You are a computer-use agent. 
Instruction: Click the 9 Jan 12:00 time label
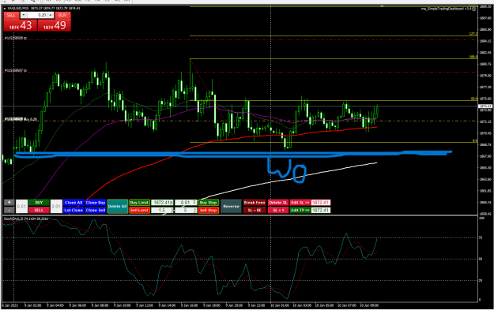tap(145, 305)
